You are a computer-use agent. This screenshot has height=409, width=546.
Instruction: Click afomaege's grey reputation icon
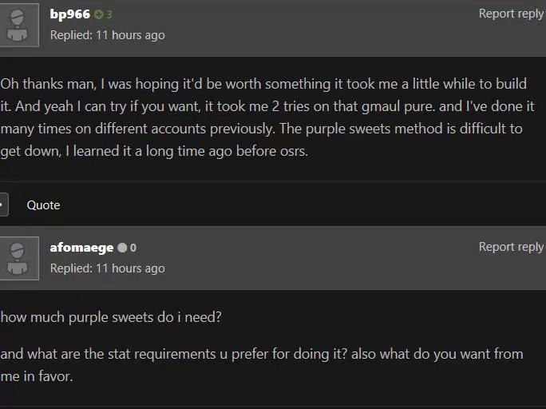(x=122, y=248)
